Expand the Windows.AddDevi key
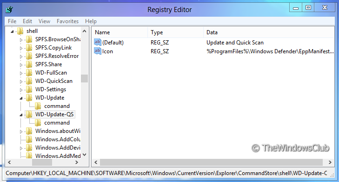Screen dimensions: 339x182 click(21, 148)
